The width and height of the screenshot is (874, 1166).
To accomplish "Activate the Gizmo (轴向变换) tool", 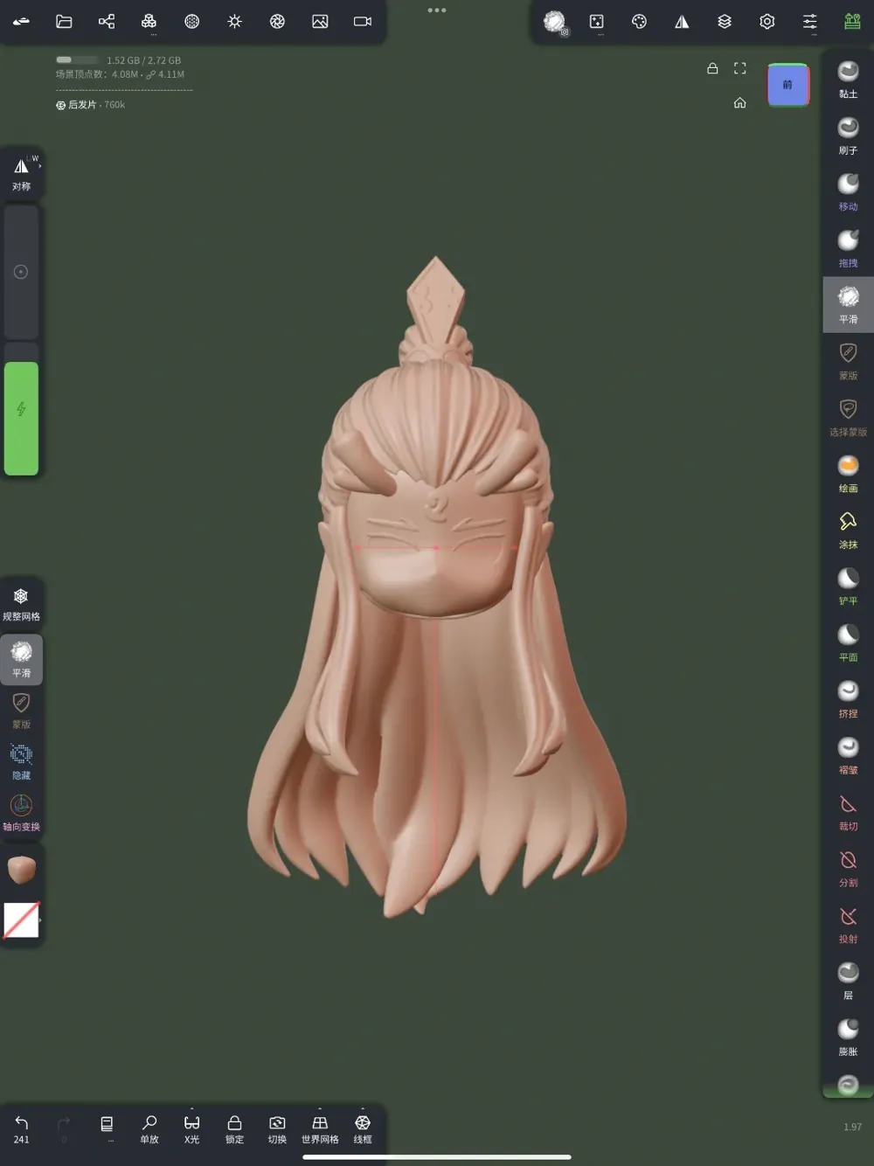I will [x=21, y=812].
